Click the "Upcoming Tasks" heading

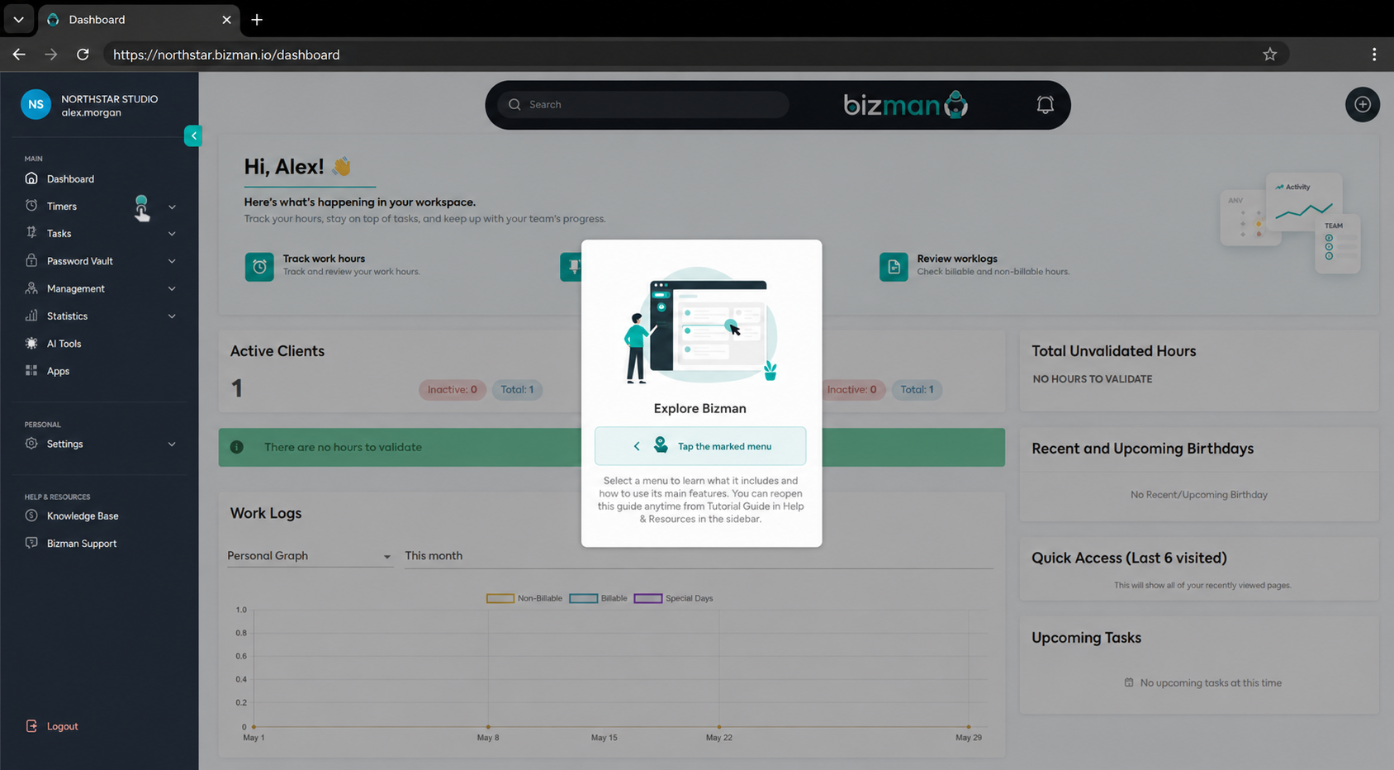(1086, 638)
